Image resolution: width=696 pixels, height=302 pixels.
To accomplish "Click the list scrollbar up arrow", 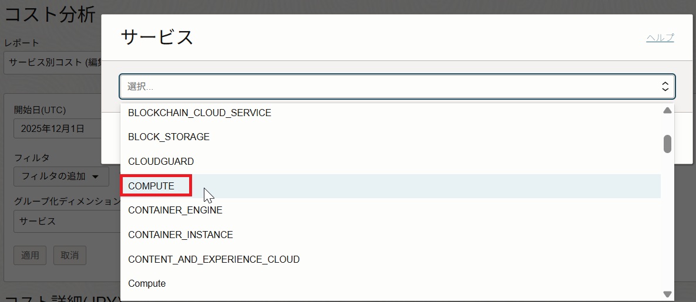I will coord(667,110).
